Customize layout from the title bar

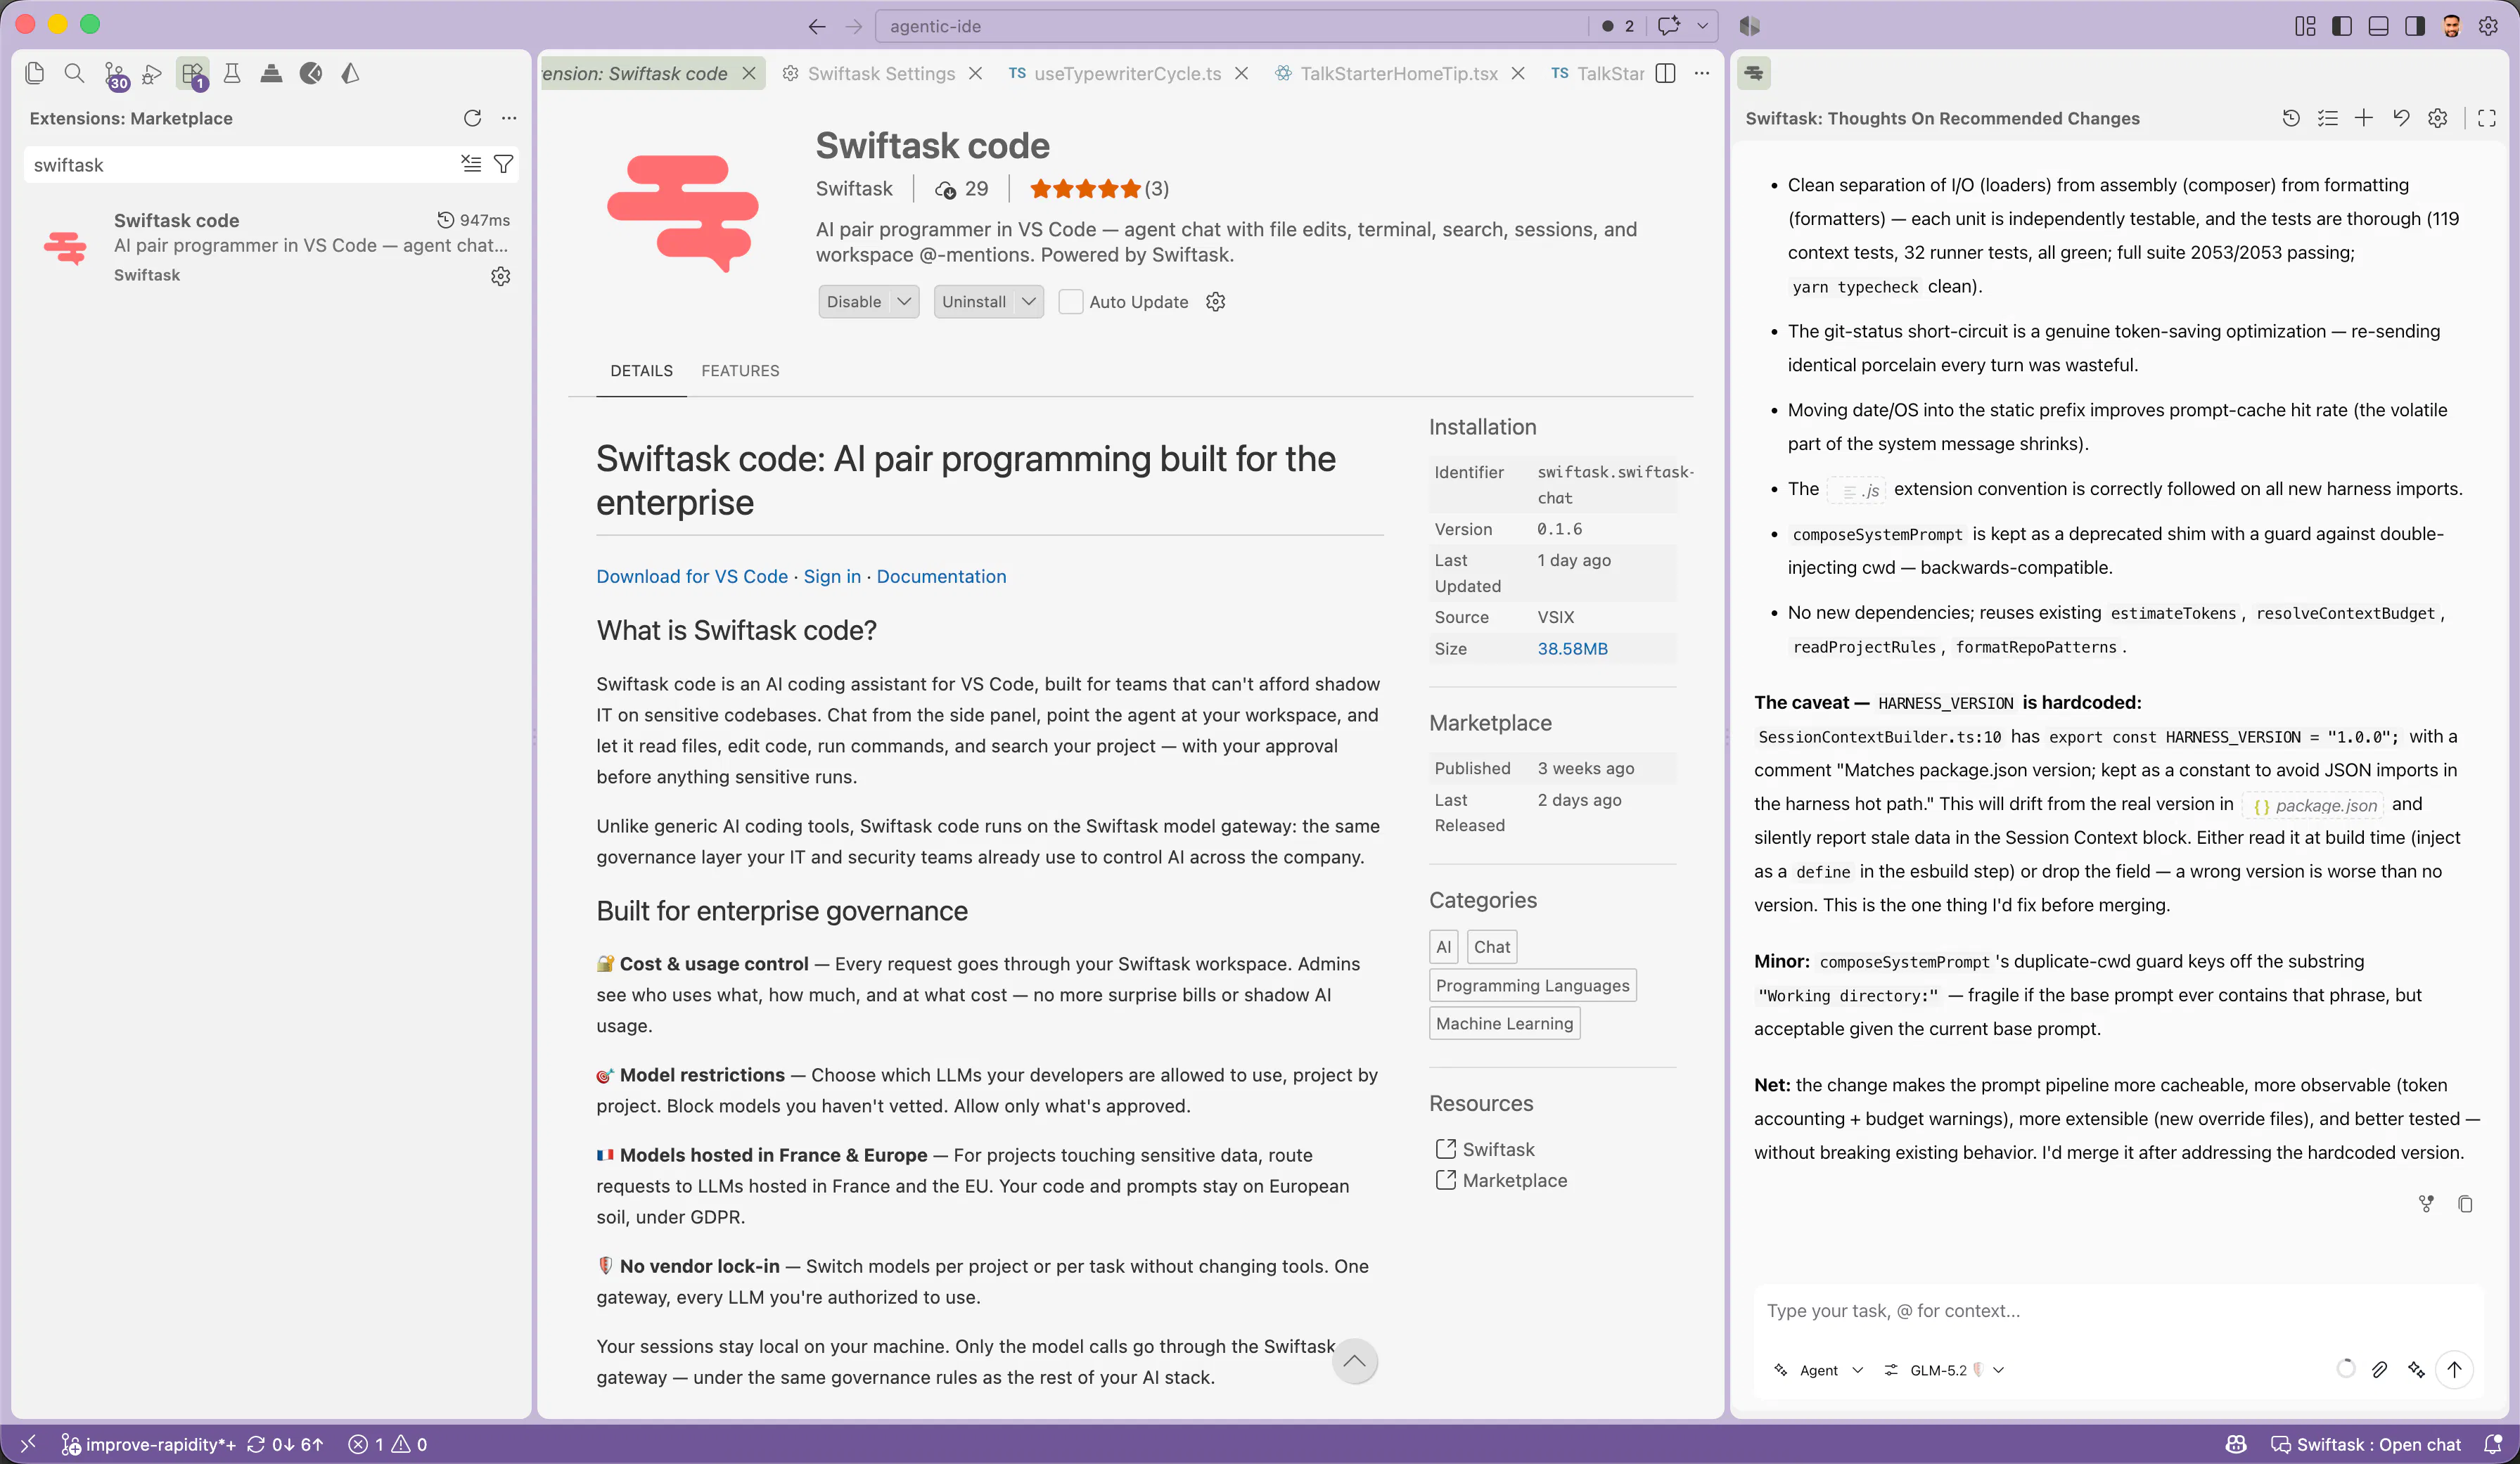pyautogui.click(x=2305, y=26)
